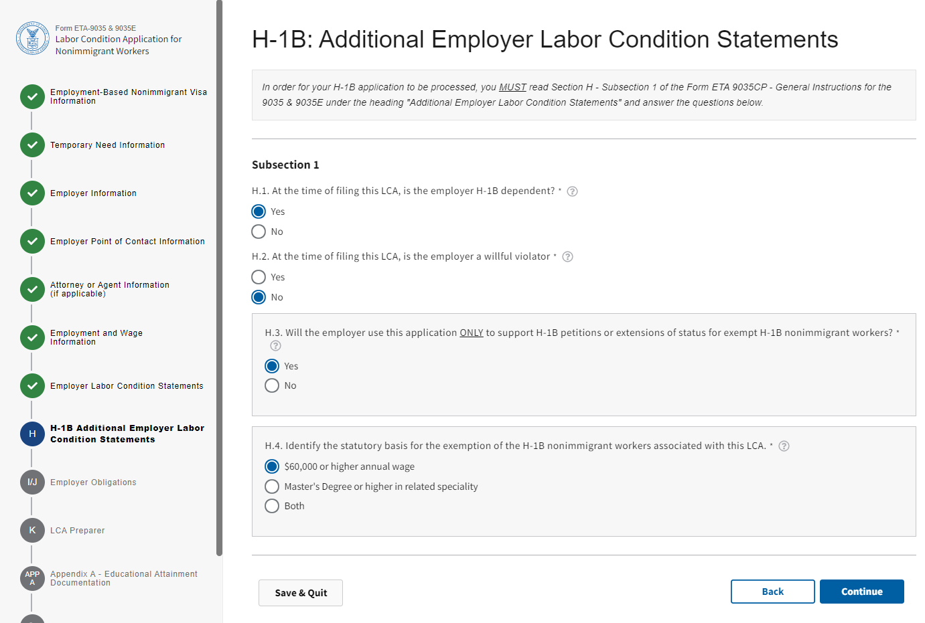
Task: Click the Continue button
Action: (861, 592)
